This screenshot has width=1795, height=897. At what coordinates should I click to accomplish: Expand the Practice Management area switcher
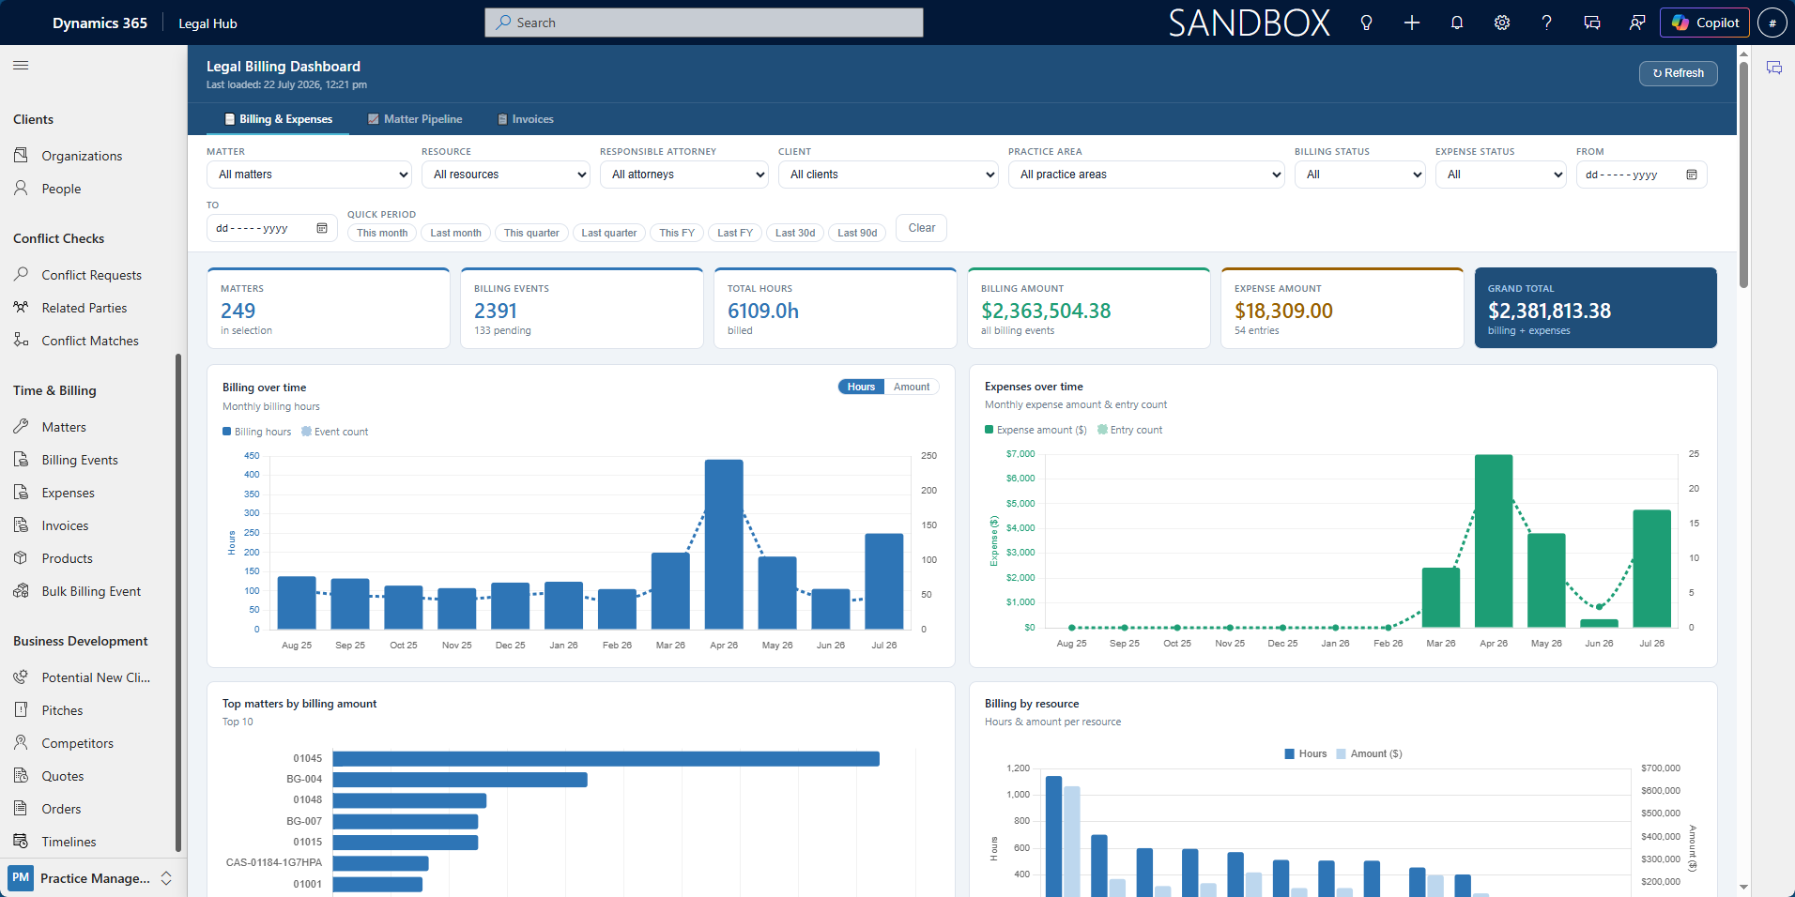click(91, 878)
